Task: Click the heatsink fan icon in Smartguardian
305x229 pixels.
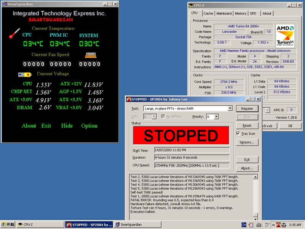Action: click(91, 55)
